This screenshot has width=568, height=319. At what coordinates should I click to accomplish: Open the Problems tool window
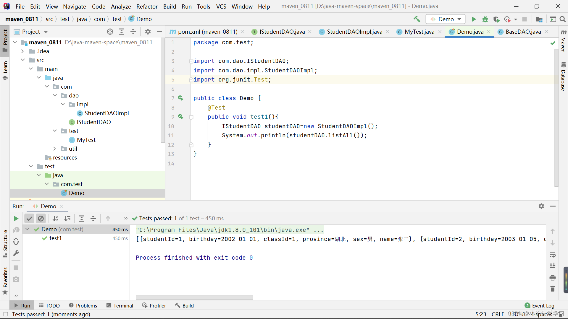[x=83, y=306]
